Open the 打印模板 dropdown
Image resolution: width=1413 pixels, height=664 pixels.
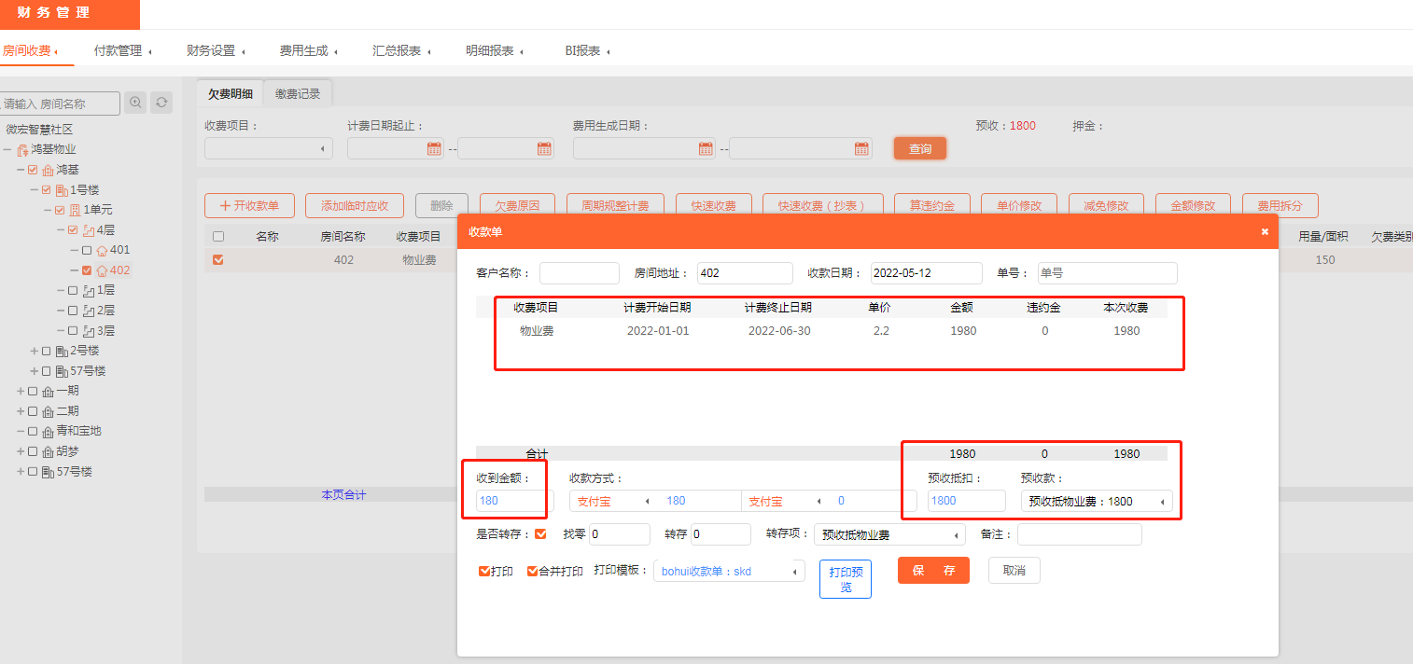pos(728,571)
